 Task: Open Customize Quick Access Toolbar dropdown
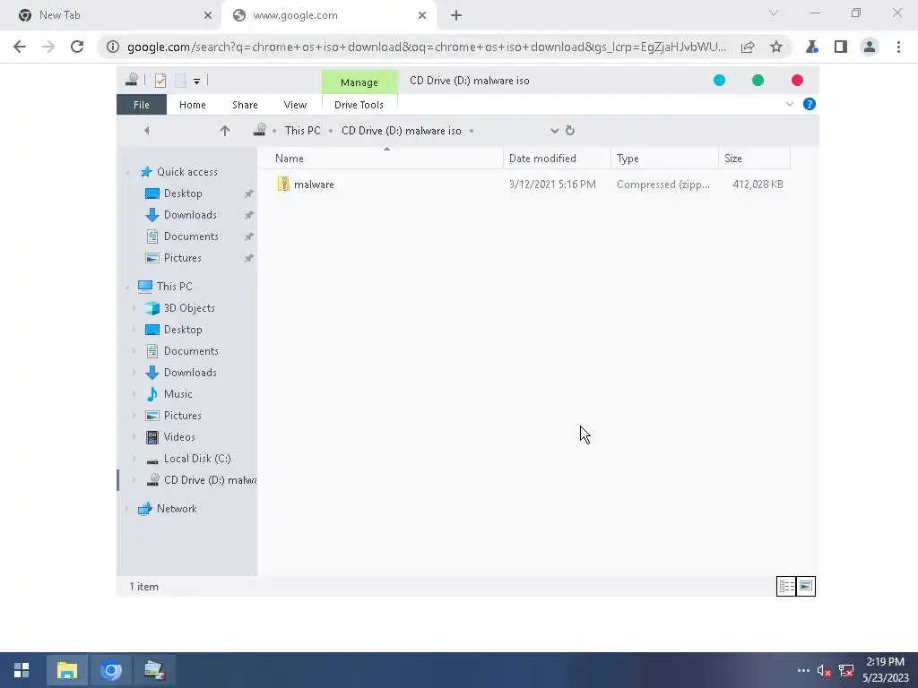click(196, 82)
